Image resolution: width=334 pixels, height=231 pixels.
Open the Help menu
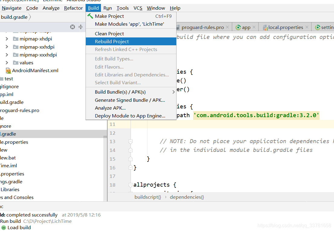coord(175,8)
